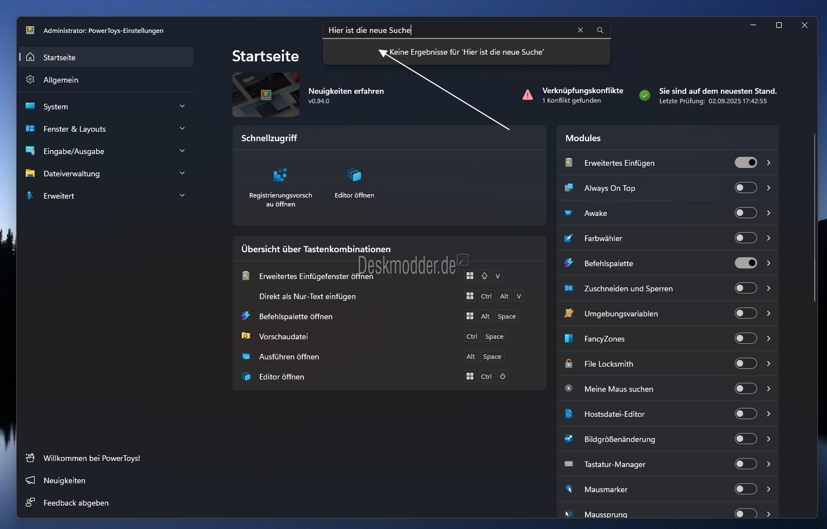Open Registrierungsvorschau via its quick access icon
Viewport: 827px width, 529px height.
pyautogui.click(x=281, y=175)
